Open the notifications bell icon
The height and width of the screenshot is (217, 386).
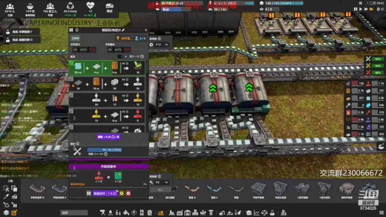tap(378, 9)
